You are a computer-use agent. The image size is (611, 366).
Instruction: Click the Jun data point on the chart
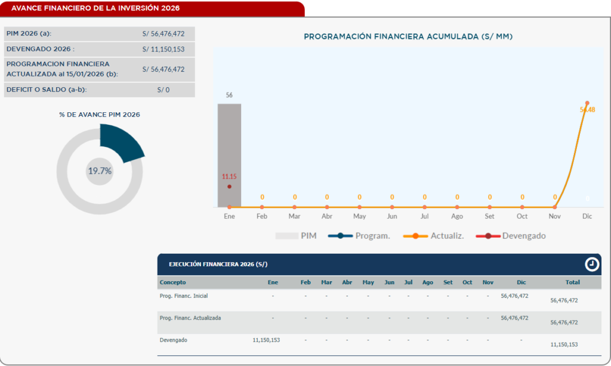(x=392, y=207)
